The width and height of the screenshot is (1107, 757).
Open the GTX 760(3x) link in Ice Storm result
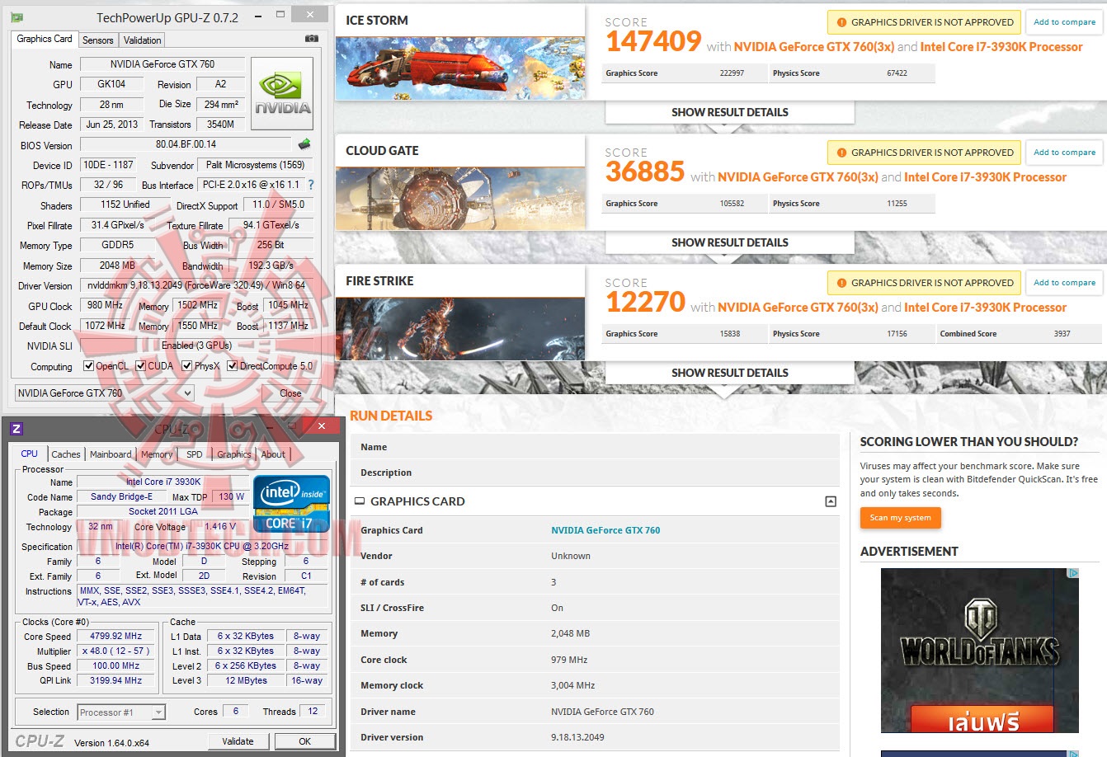[814, 47]
